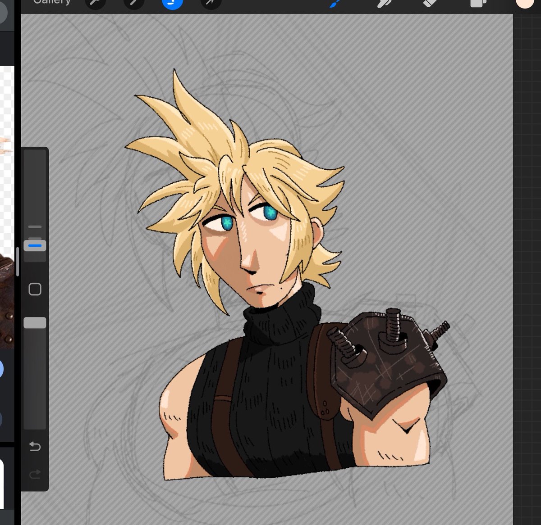The height and width of the screenshot is (525, 541).
Task: Click the brush size slider handle
Action: [35, 246]
